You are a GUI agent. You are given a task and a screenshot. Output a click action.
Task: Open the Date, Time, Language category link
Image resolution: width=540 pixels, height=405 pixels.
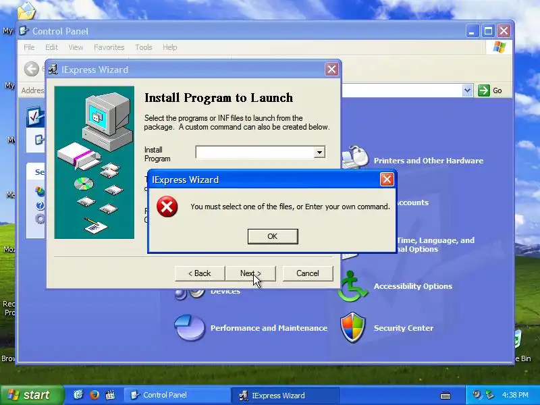[435, 244]
